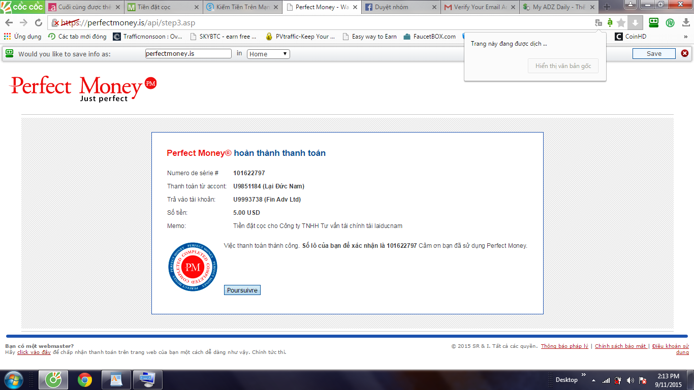The height and width of the screenshot is (390, 694).
Task: Open the document editor taskbar icon
Action: (116, 380)
